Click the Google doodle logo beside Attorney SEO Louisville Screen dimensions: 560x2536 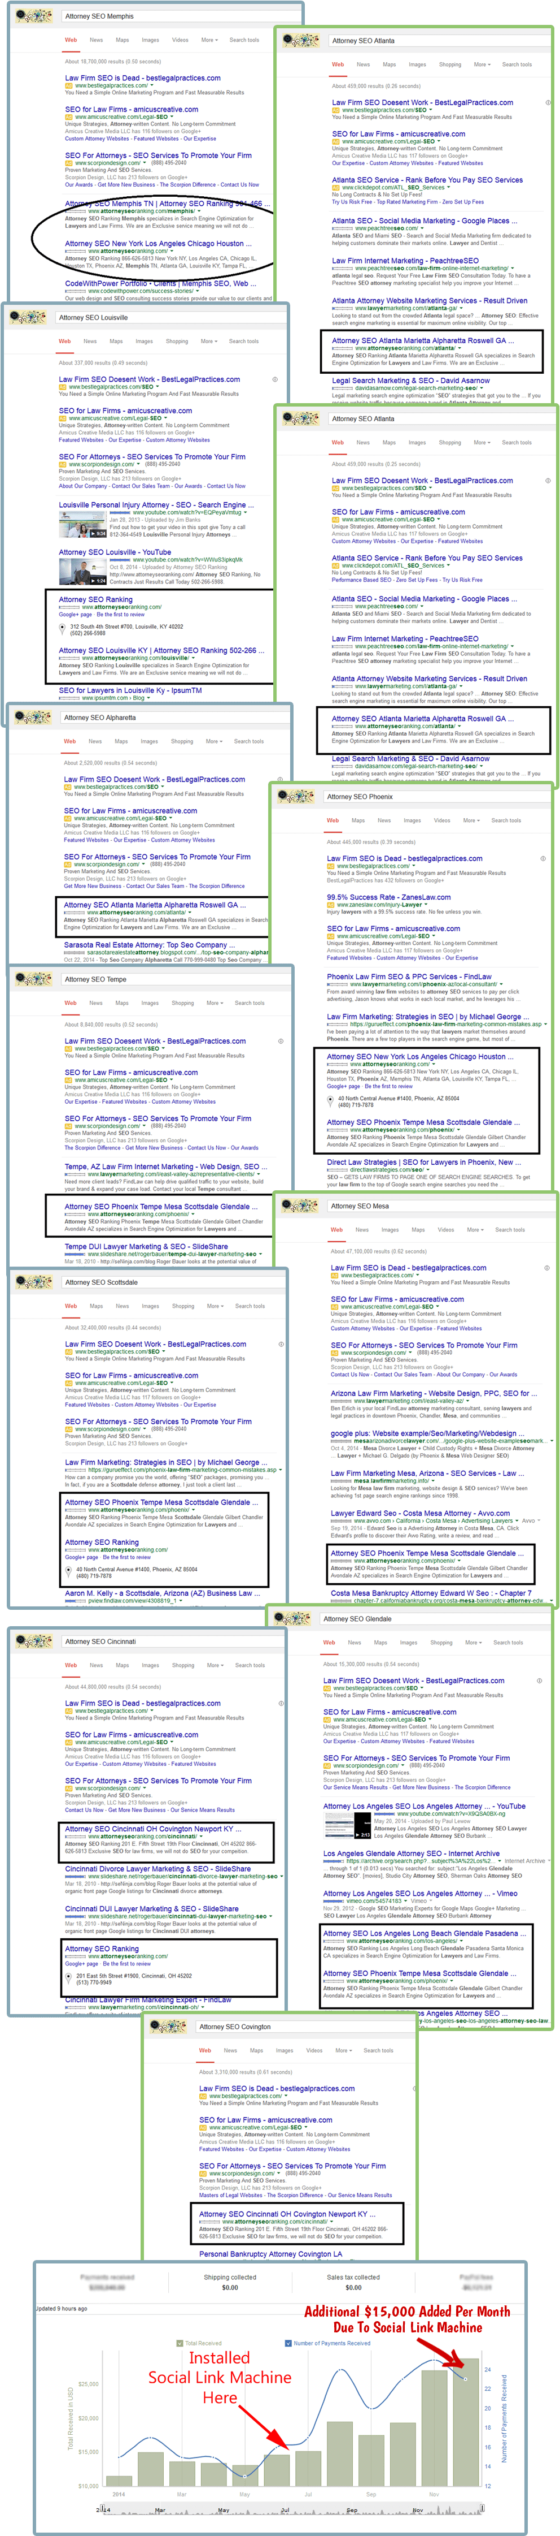coord(28,317)
